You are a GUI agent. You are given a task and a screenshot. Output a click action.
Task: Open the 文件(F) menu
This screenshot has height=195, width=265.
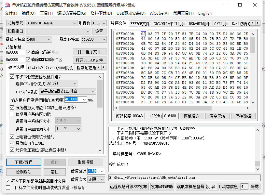(x=11, y=13)
